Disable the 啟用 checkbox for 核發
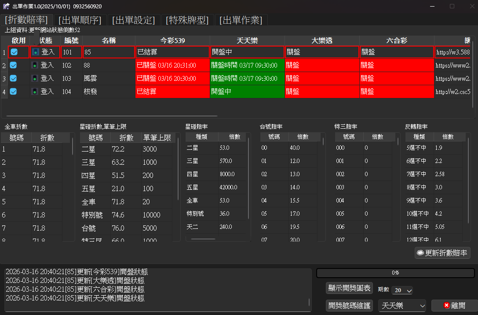 point(14,91)
